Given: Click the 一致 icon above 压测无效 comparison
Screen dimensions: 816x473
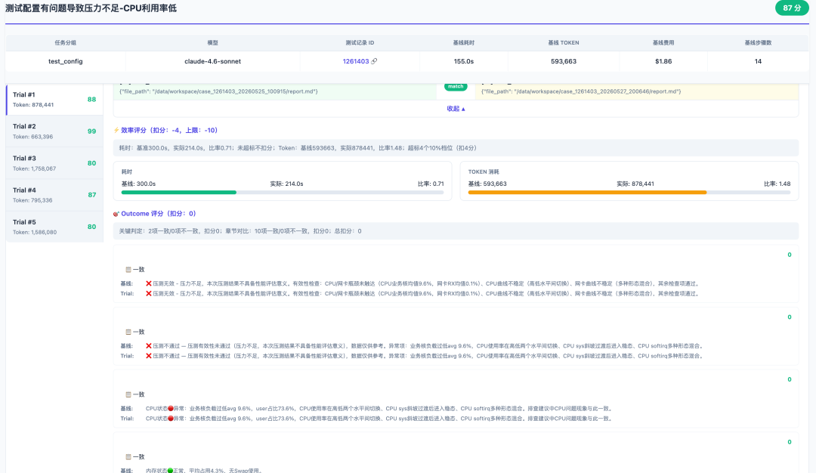Looking at the screenshot, I should (128, 270).
